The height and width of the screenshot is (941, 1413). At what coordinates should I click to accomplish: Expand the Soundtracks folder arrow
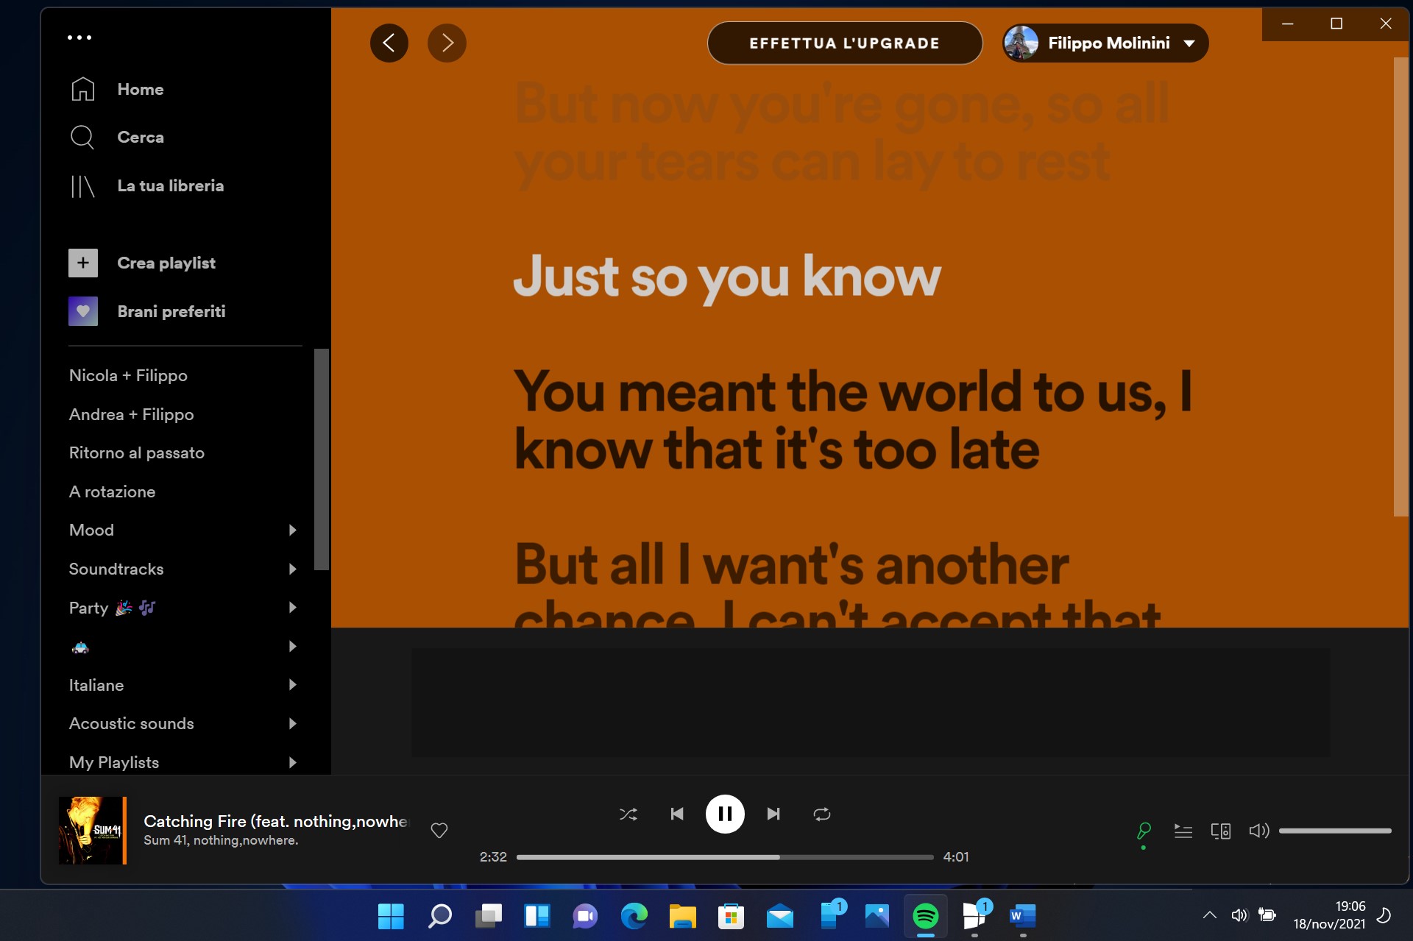pos(293,569)
